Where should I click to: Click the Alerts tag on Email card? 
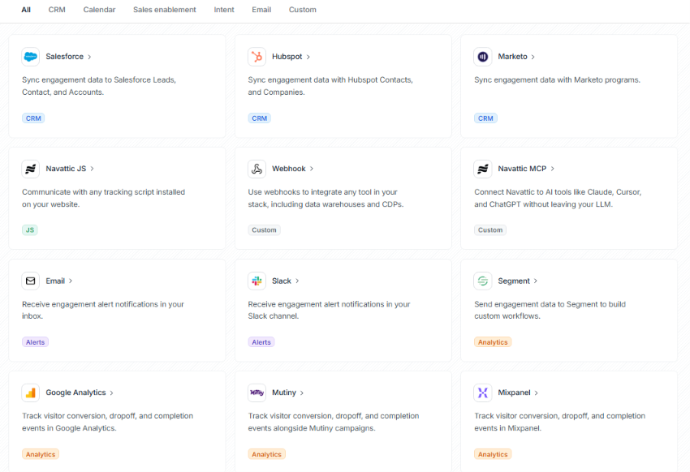click(35, 342)
